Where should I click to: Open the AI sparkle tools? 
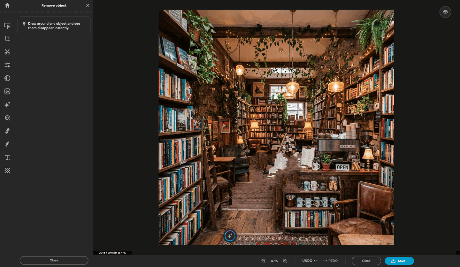point(7,104)
